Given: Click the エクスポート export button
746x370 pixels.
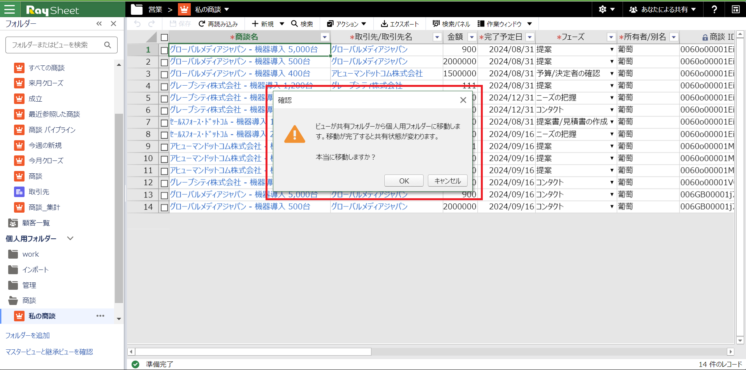Looking at the screenshot, I should tap(399, 24).
